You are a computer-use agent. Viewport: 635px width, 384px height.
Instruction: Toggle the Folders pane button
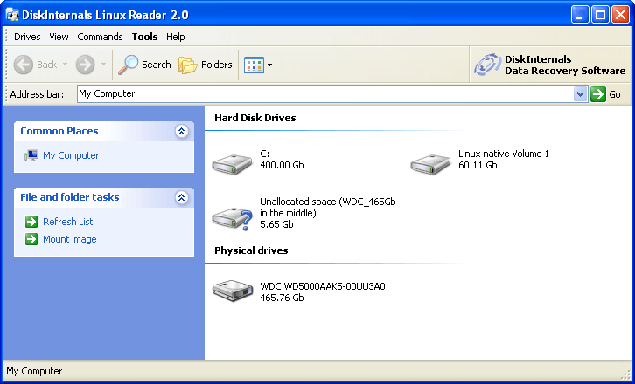pyautogui.click(x=206, y=65)
